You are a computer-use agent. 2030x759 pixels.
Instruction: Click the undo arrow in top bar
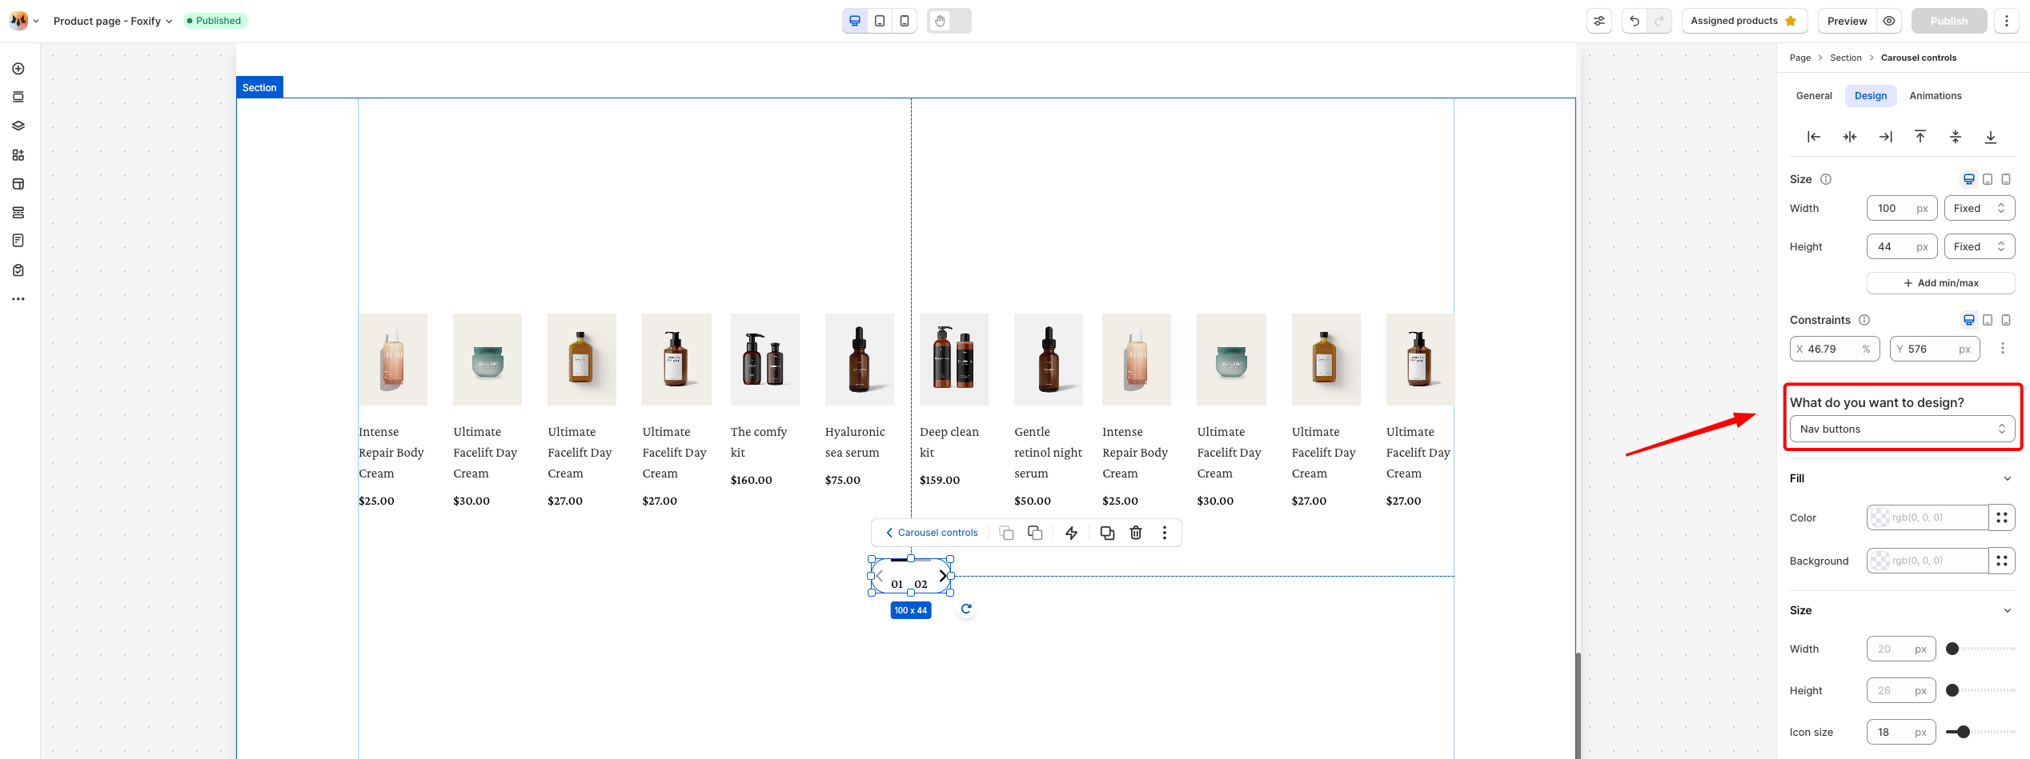(x=1635, y=21)
